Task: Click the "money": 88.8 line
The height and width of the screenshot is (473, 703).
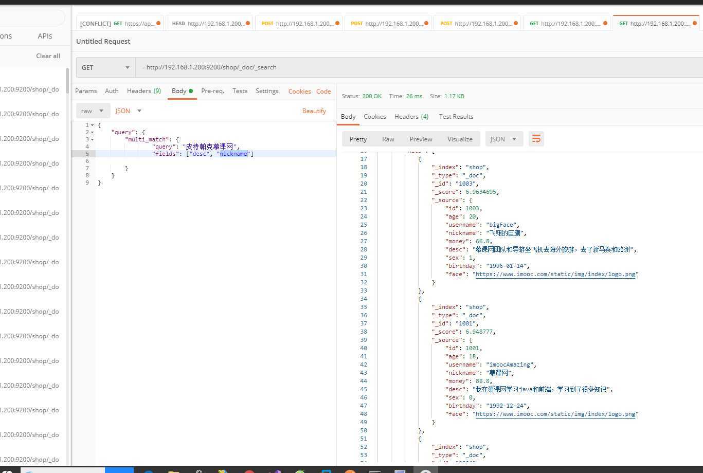Action: click(469, 381)
